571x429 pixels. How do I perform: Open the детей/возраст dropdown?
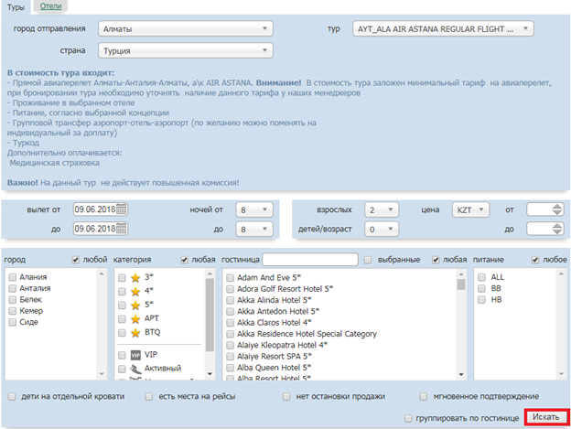pyautogui.click(x=382, y=230)
